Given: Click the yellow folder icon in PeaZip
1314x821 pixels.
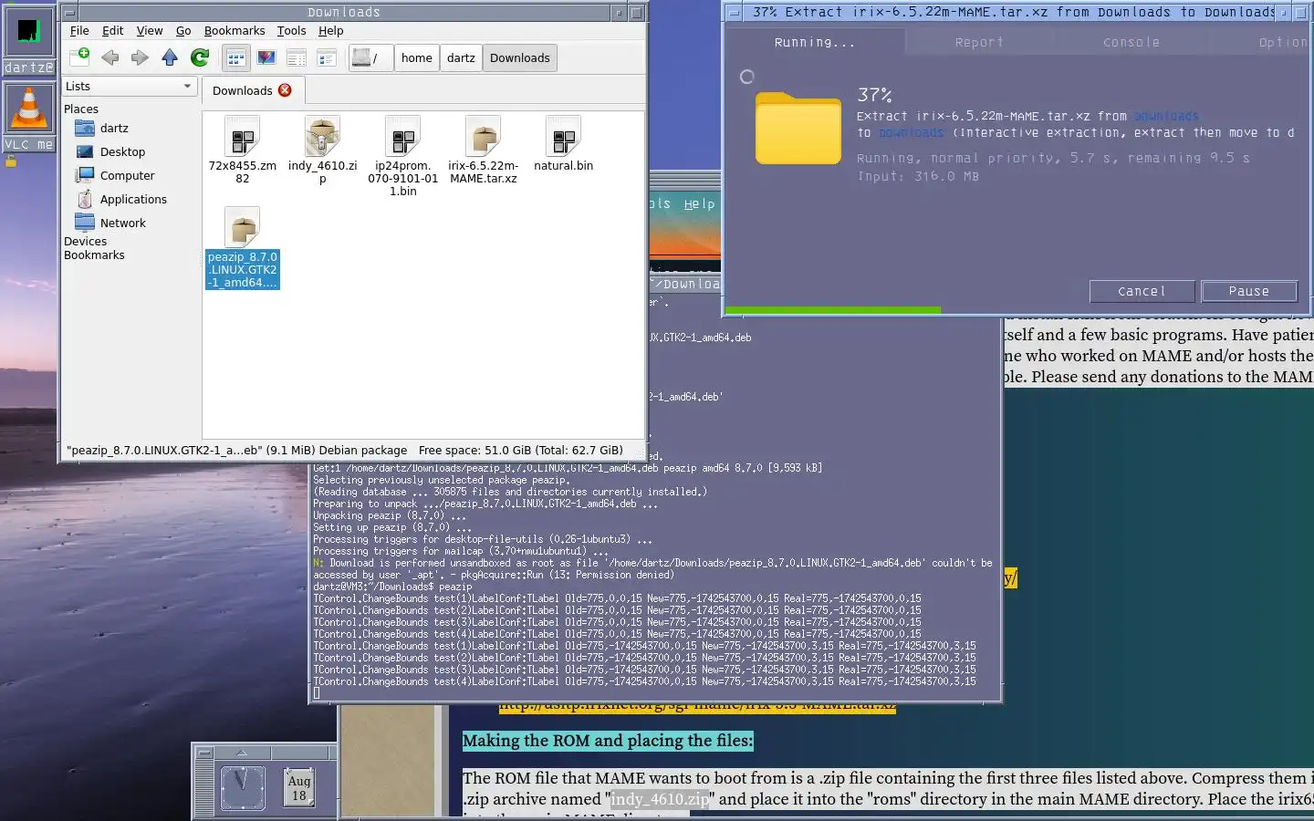Looking at the screenshot, I should pyautogui.click(x=798, y=129).
